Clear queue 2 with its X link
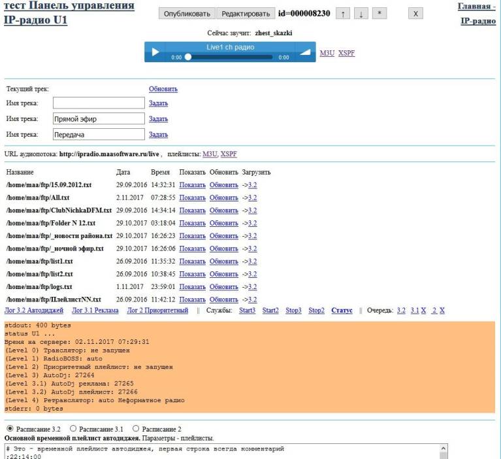 click(442, 311)
